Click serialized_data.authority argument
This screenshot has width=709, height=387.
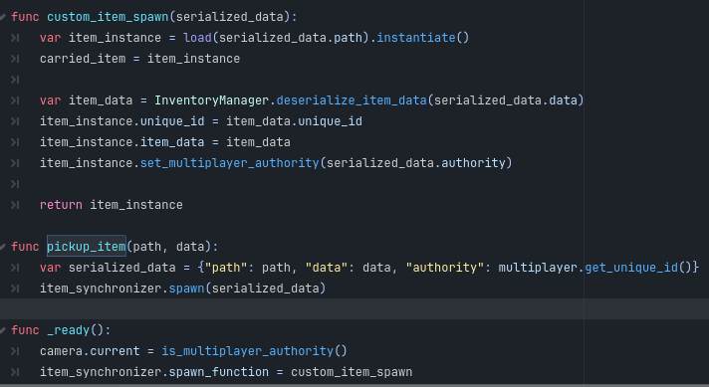tap(415, 163)
